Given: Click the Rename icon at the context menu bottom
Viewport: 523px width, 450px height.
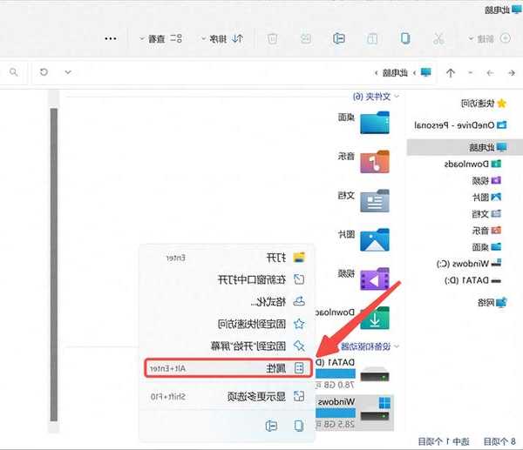Looking at the screenshot, I should 270,425.
